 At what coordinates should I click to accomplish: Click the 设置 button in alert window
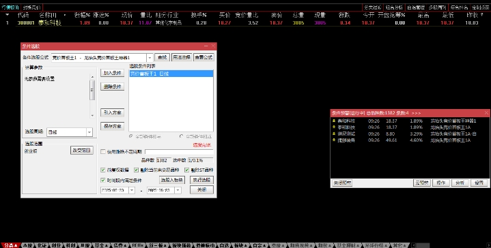coord(479,183)
